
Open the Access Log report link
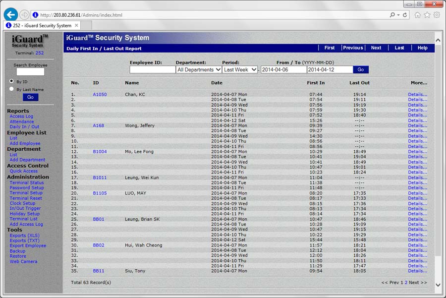point(21,116)
